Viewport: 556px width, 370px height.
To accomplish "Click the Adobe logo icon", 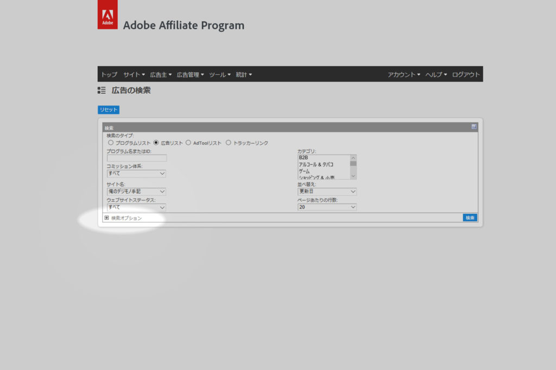I will pyautogui.click(x=108, y=15).
